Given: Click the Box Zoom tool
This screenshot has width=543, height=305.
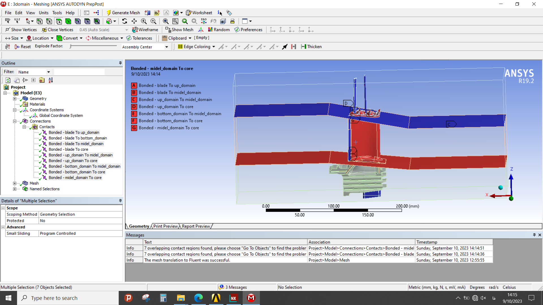Looking at the screenshot, I should 153,21.
